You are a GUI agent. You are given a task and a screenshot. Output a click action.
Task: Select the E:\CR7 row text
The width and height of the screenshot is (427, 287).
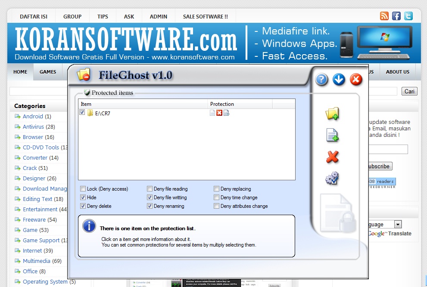click(103, 113)
